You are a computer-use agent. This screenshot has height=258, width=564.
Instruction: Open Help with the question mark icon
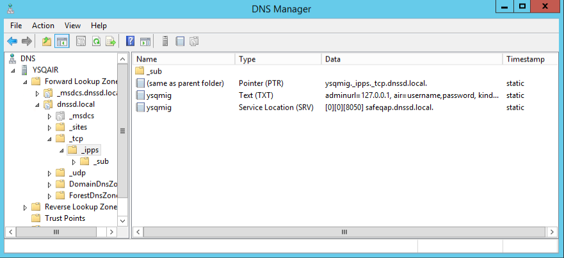[x=130, y=42]
